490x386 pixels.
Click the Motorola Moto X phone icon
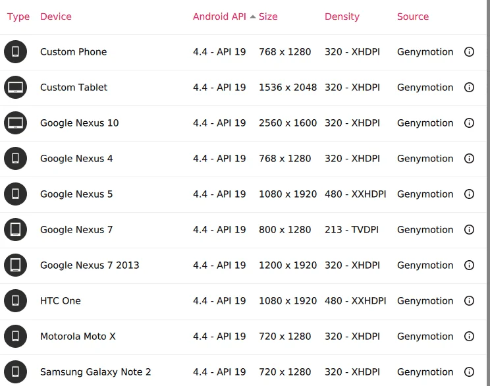15,337
